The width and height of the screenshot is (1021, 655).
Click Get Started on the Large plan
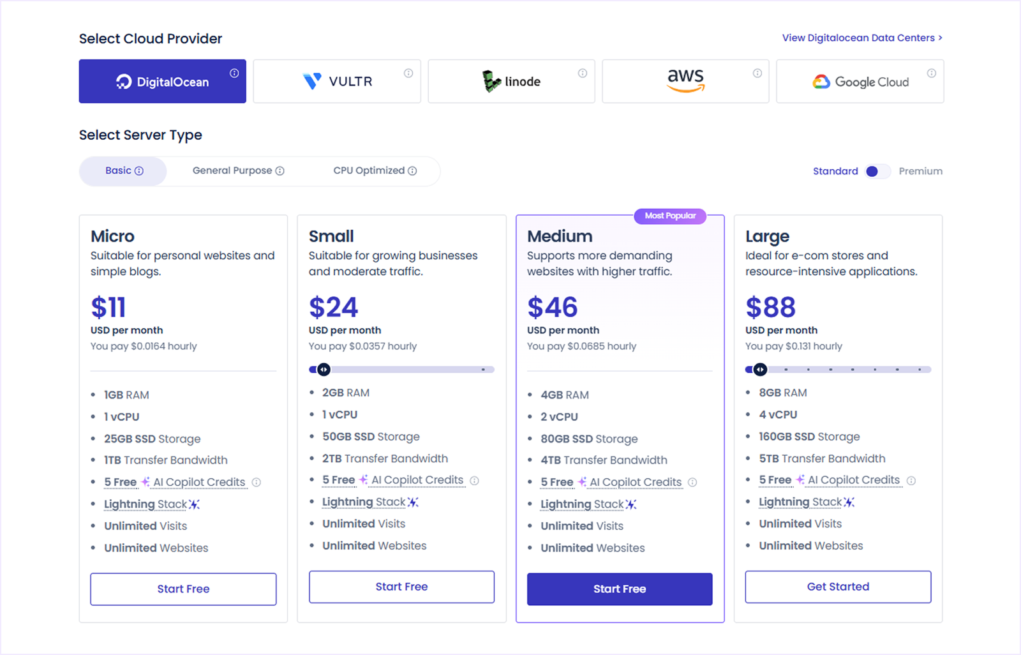coord(838,587)
